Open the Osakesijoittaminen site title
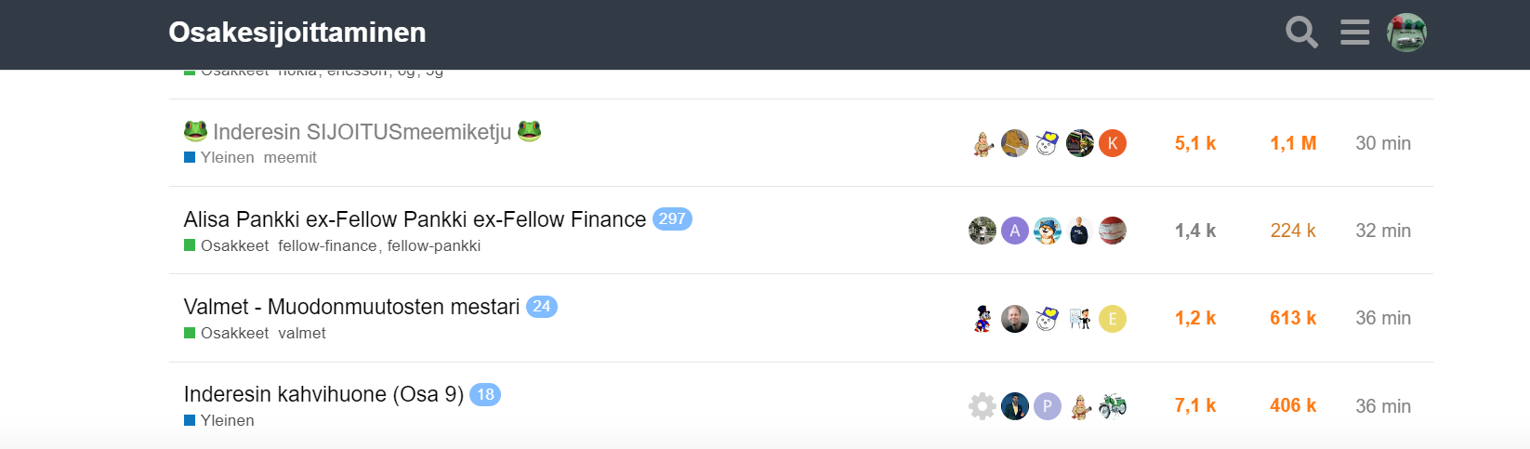Viewport: 1530px width, 449px height. (x=297, y=33)
